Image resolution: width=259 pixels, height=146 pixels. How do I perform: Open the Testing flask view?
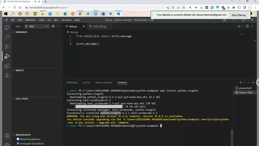click(x=7, y=75)
